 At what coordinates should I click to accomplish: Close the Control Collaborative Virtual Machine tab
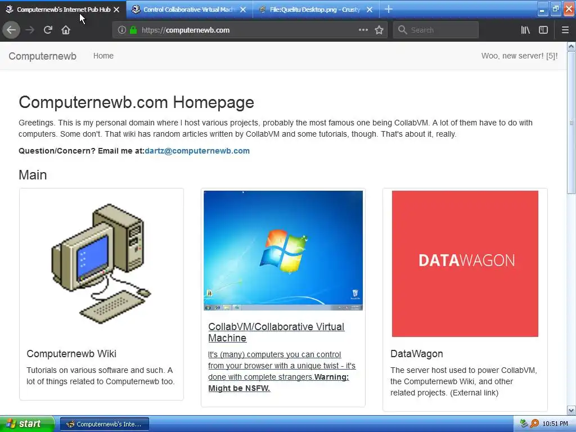click(x=243, y=10)
